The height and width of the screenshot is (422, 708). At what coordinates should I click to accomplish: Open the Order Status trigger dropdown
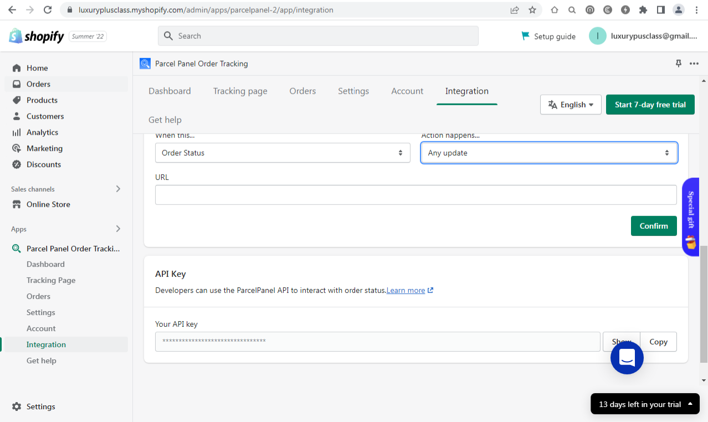(283, 152)
